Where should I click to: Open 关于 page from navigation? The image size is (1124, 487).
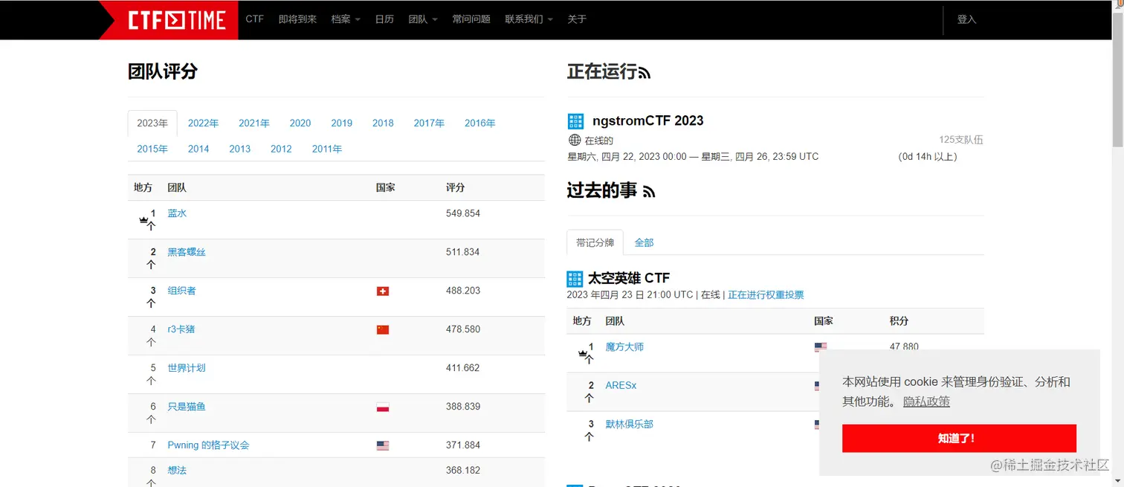577,19
